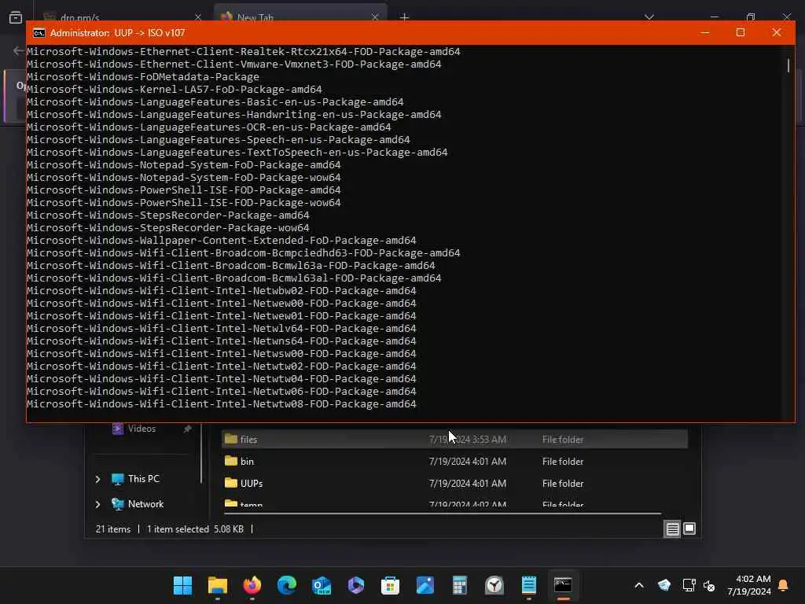The height and width of the screenshot is (604, 805).
Task: Click the Firefox View icon at top-left
Action: [x=16, y=17]
